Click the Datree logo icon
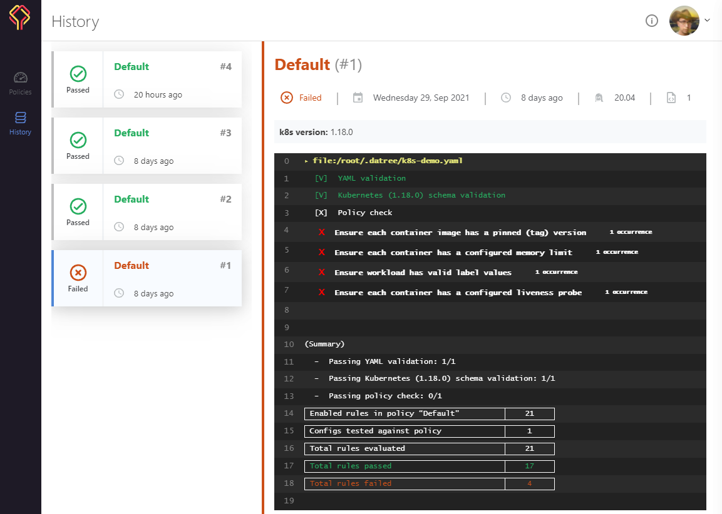Viewport: 722px width, 514px height. tap(20, 18)
